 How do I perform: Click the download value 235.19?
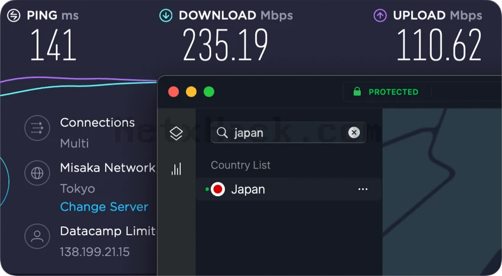pos(226,45)
